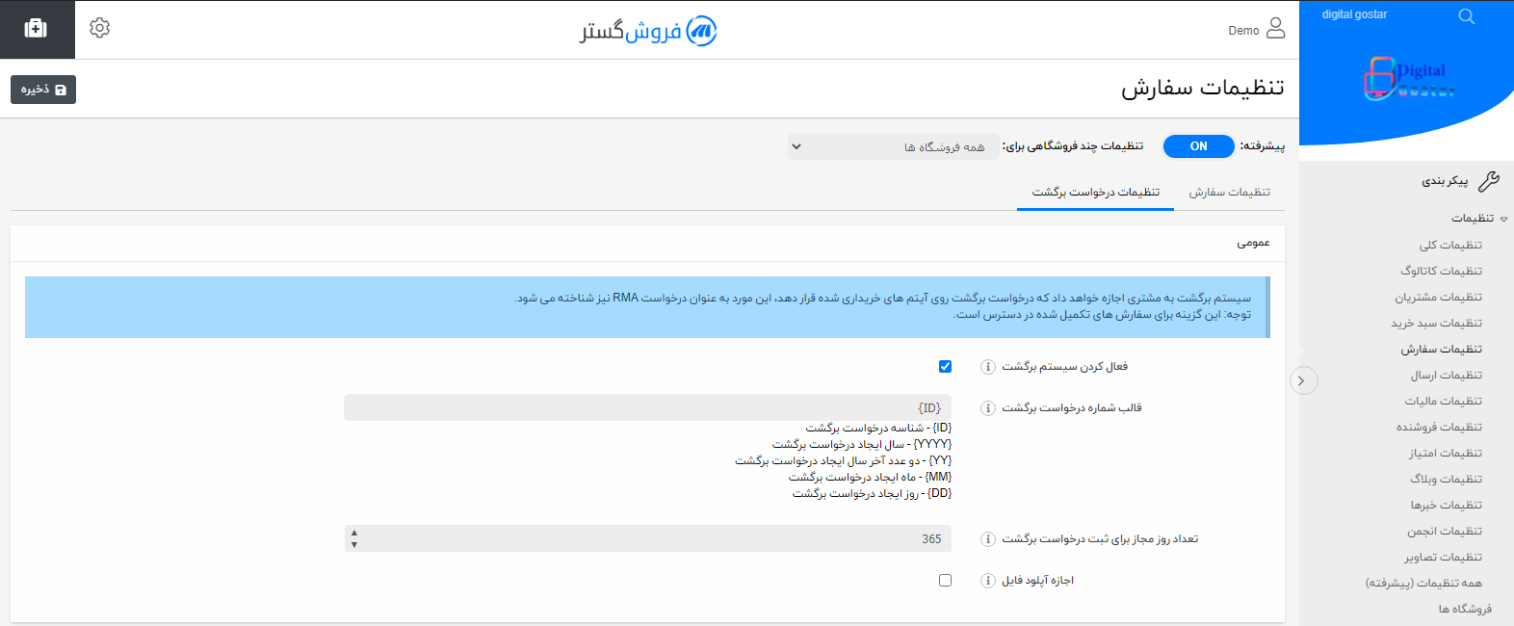Decrease the return days stepper value

click(354, 545)
